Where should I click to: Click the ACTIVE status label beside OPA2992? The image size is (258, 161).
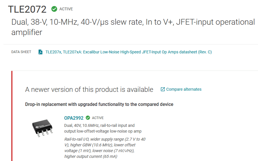click(x=98, y=118)
